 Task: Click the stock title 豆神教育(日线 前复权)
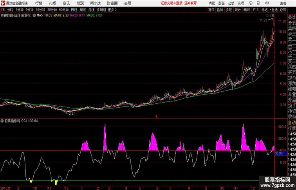[x=16, y=16]
